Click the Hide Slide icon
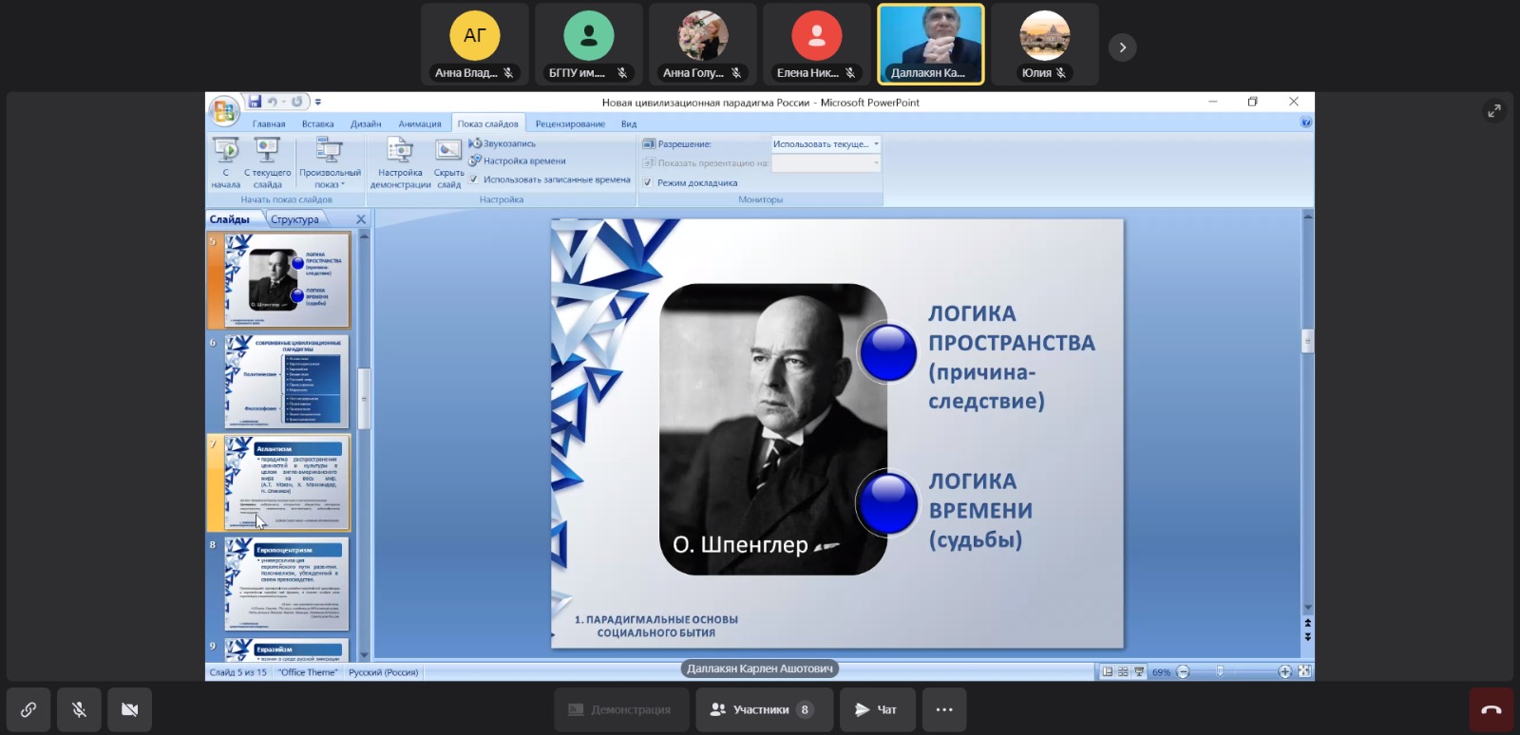The height and width of the screenshot is (735, 1520). coord(448,152)
